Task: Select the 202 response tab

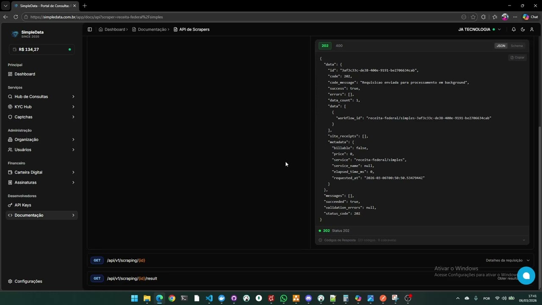Action: coord(325,46)
